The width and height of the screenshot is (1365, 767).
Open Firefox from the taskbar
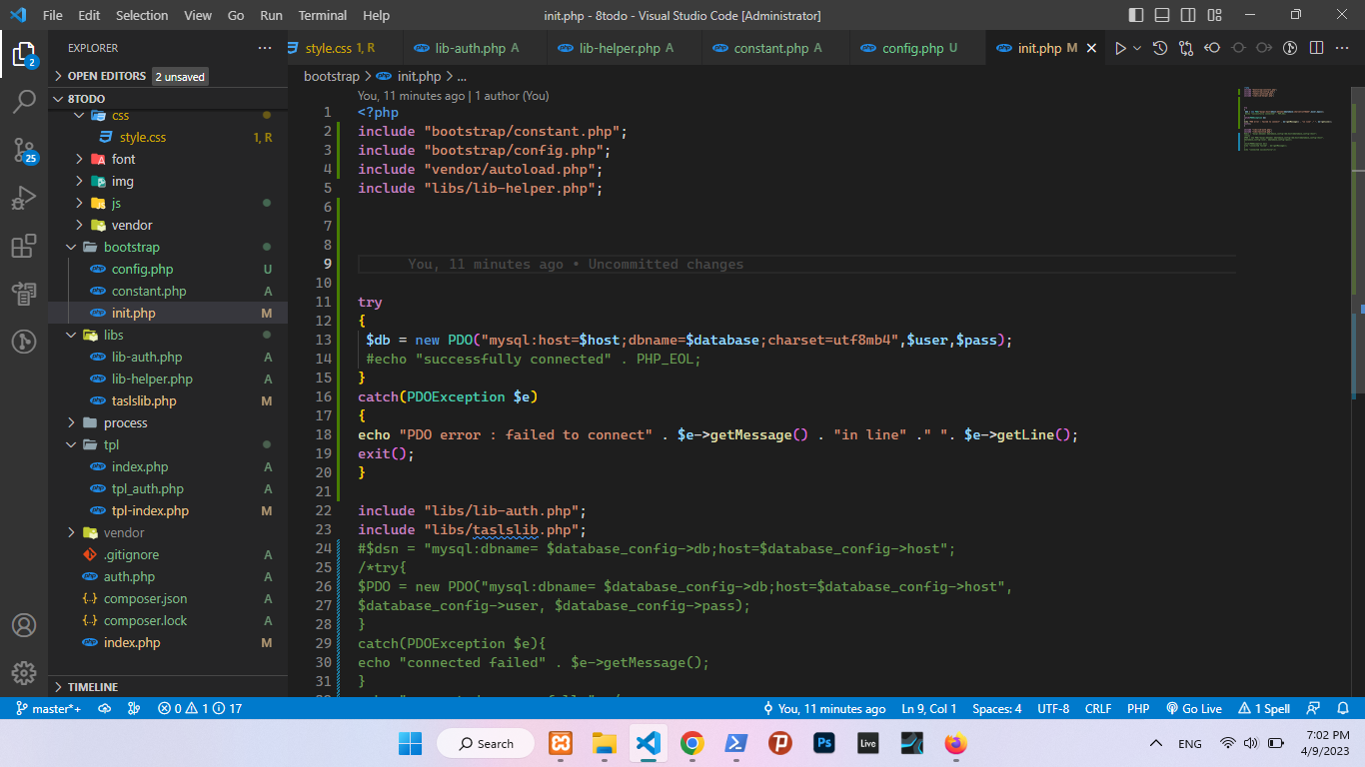(x=956, y=743)
